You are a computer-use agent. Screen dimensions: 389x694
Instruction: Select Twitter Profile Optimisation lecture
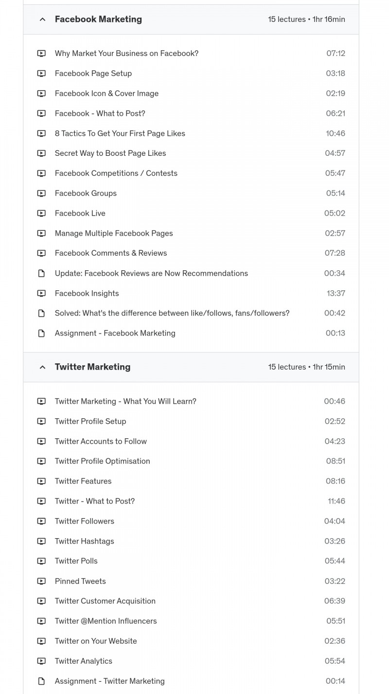(103, 461)
